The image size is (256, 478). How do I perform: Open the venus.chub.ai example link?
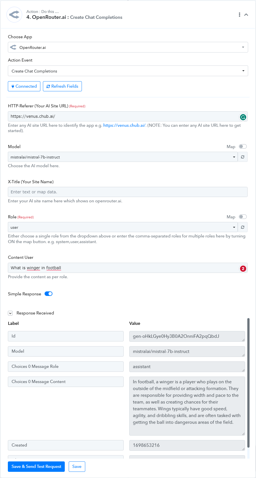124,125
